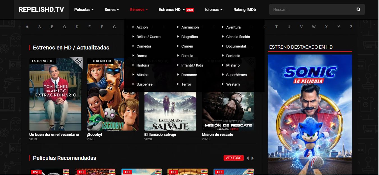Select Ciencia ficción from the genres list

tap(238, 37)
